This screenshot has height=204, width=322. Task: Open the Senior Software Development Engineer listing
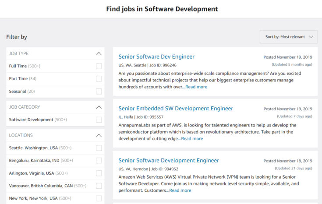[x=169, y=161]
